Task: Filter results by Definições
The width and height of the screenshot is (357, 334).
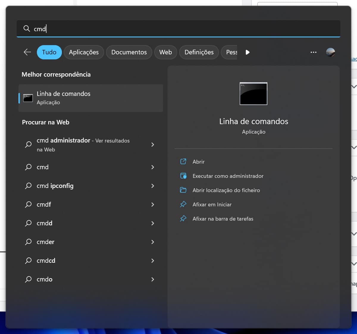Action: click(199, 52)
